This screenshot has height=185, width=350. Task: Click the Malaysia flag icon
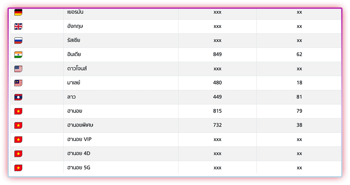point(18,83)
